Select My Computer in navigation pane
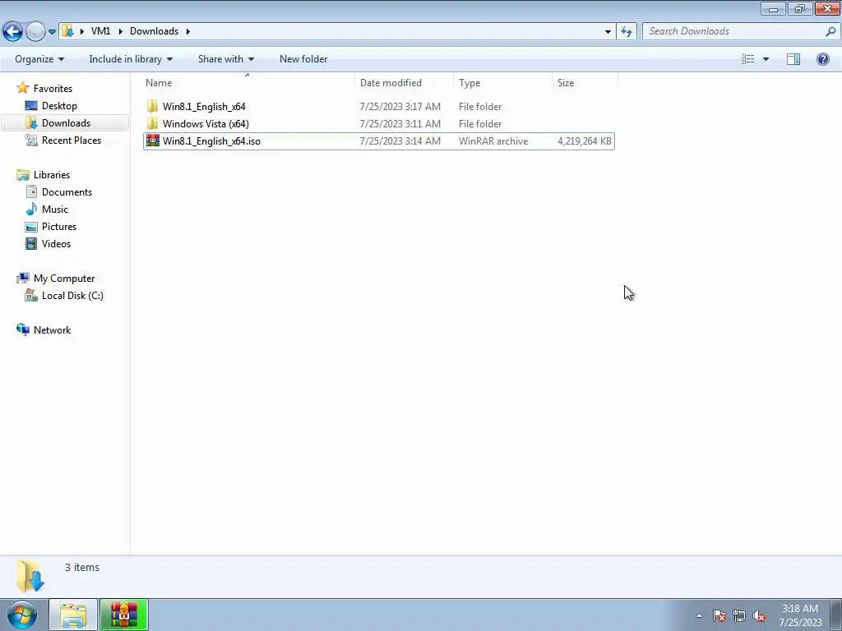 point(64,279)
